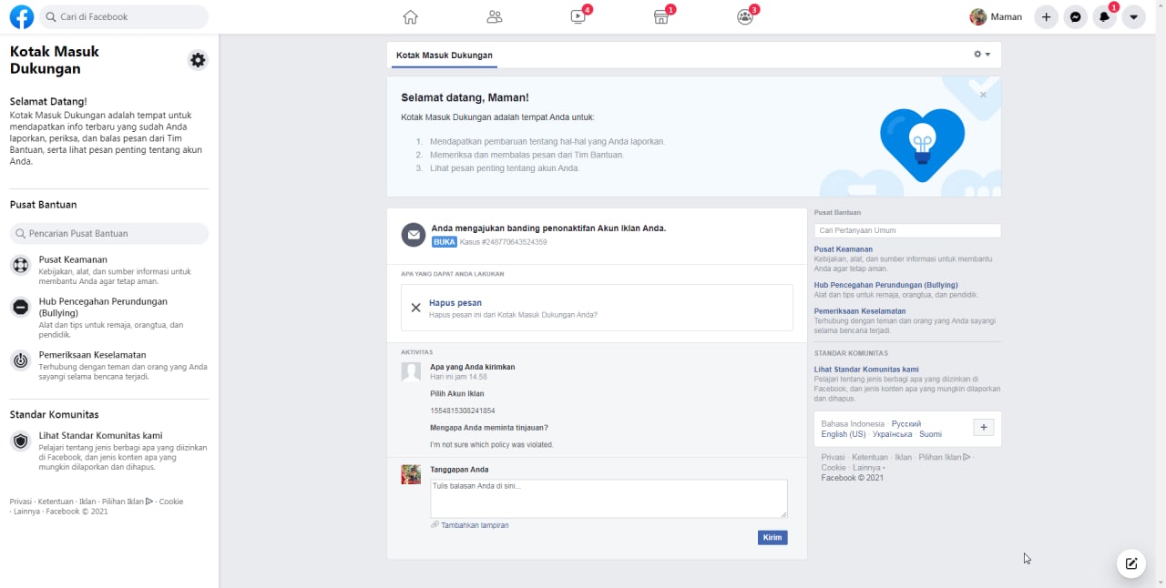This screenshot has width=1166, height=588.
Task: Open the Friends icon in top navigation
Action: (495, 16)
